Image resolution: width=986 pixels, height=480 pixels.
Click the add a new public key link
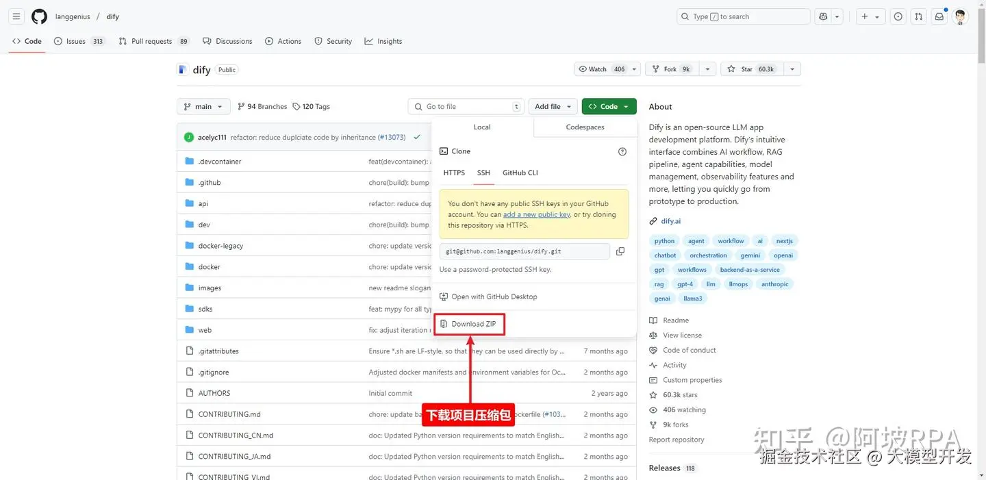(x=537, y=214)
